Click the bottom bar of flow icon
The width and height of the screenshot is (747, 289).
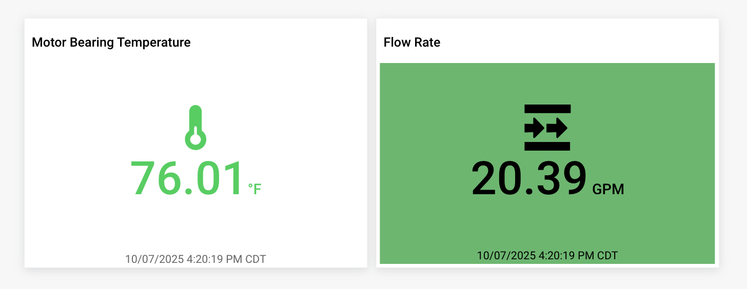(547, 146)
